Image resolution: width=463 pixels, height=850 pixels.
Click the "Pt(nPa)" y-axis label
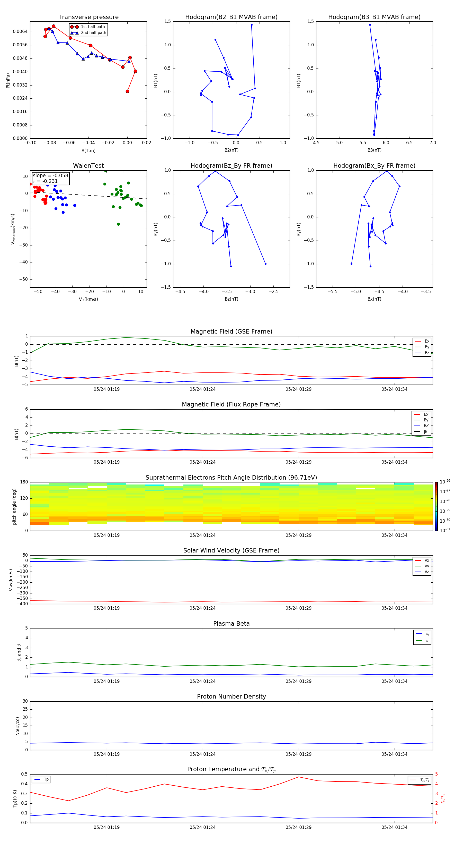[x=8, y=80]
